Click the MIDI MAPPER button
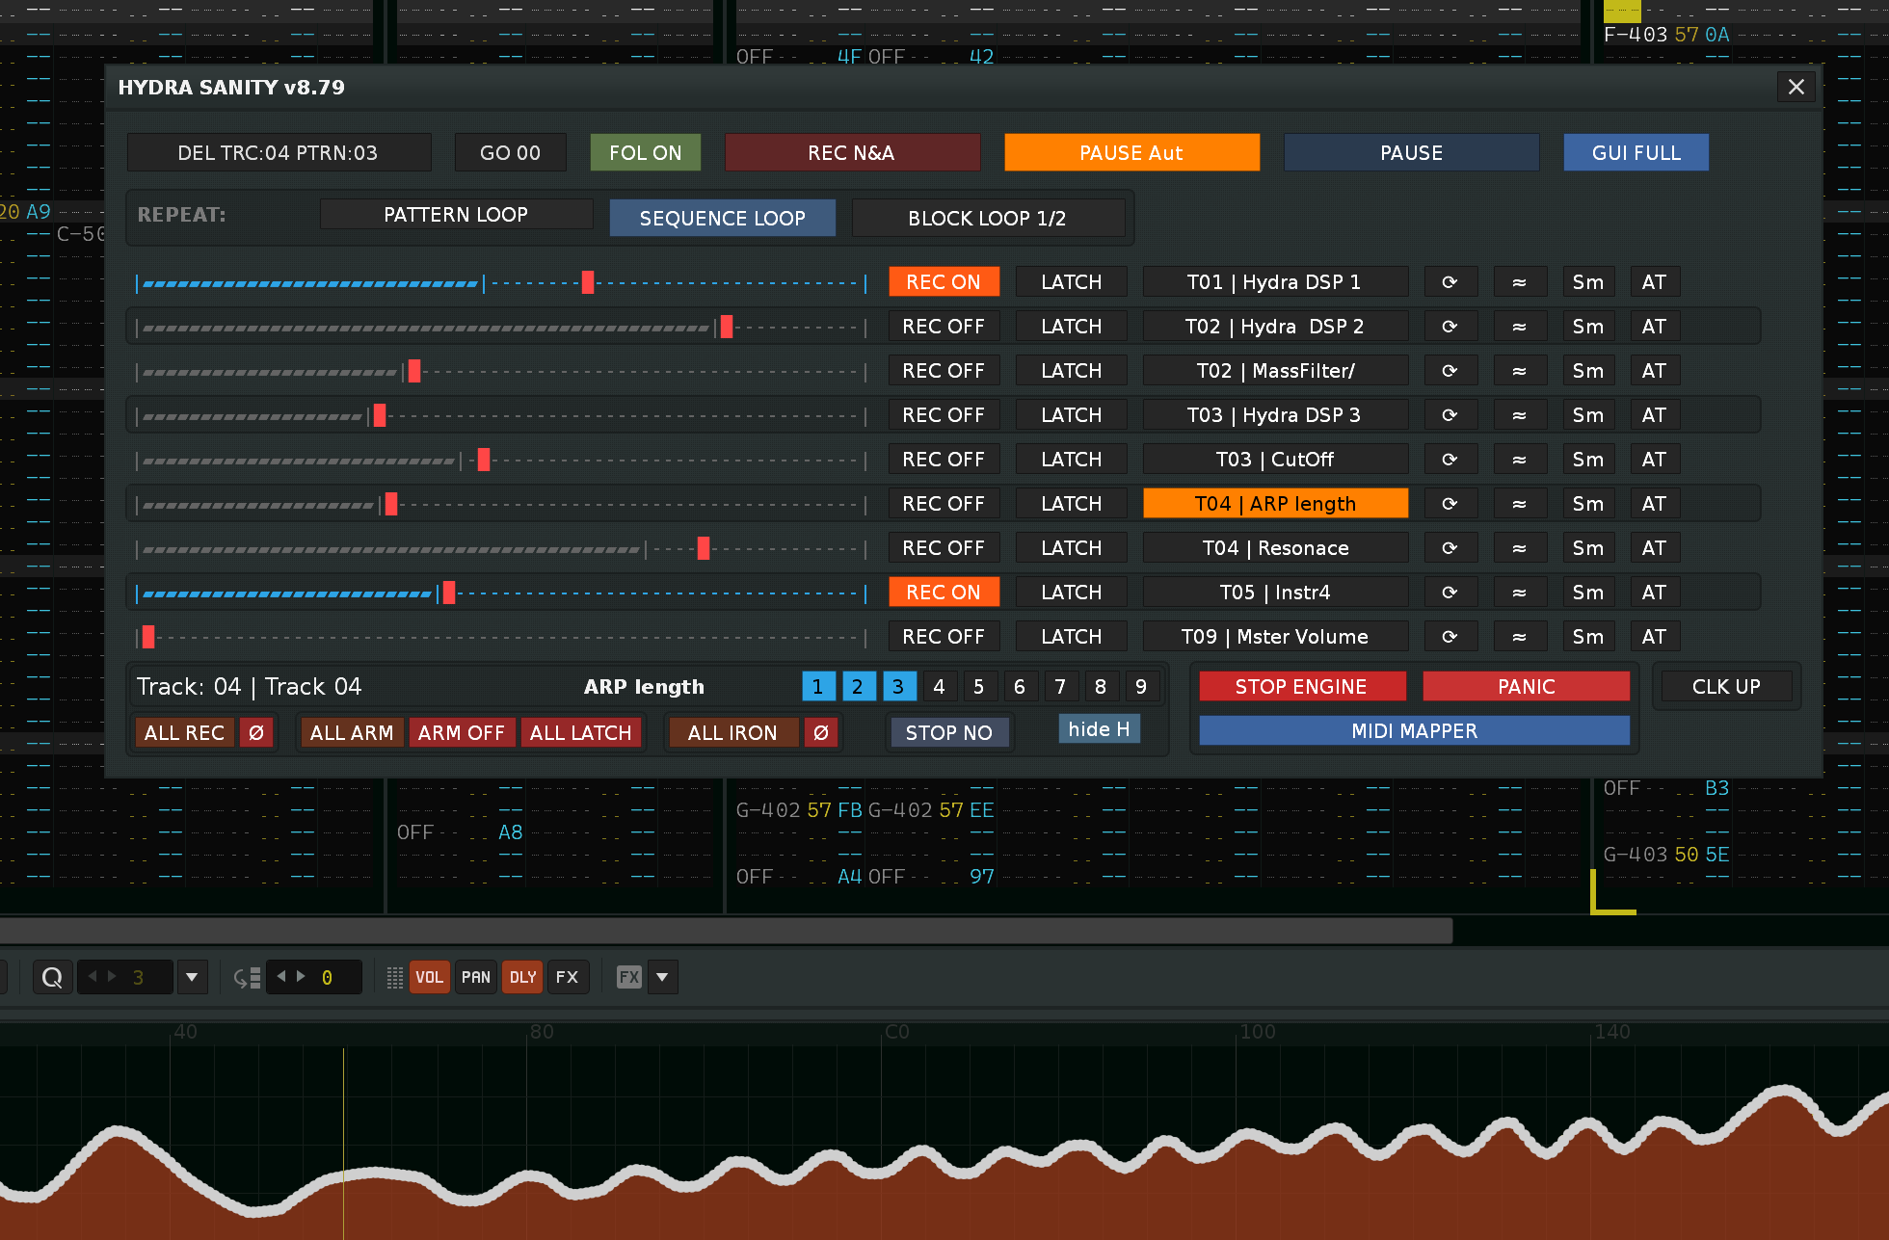This screenshot has width=1889, height=1240. click(x=1414, y=731)
